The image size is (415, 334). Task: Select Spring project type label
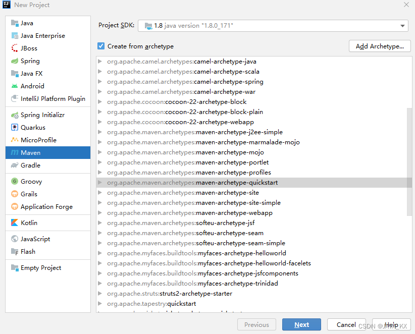30,61
